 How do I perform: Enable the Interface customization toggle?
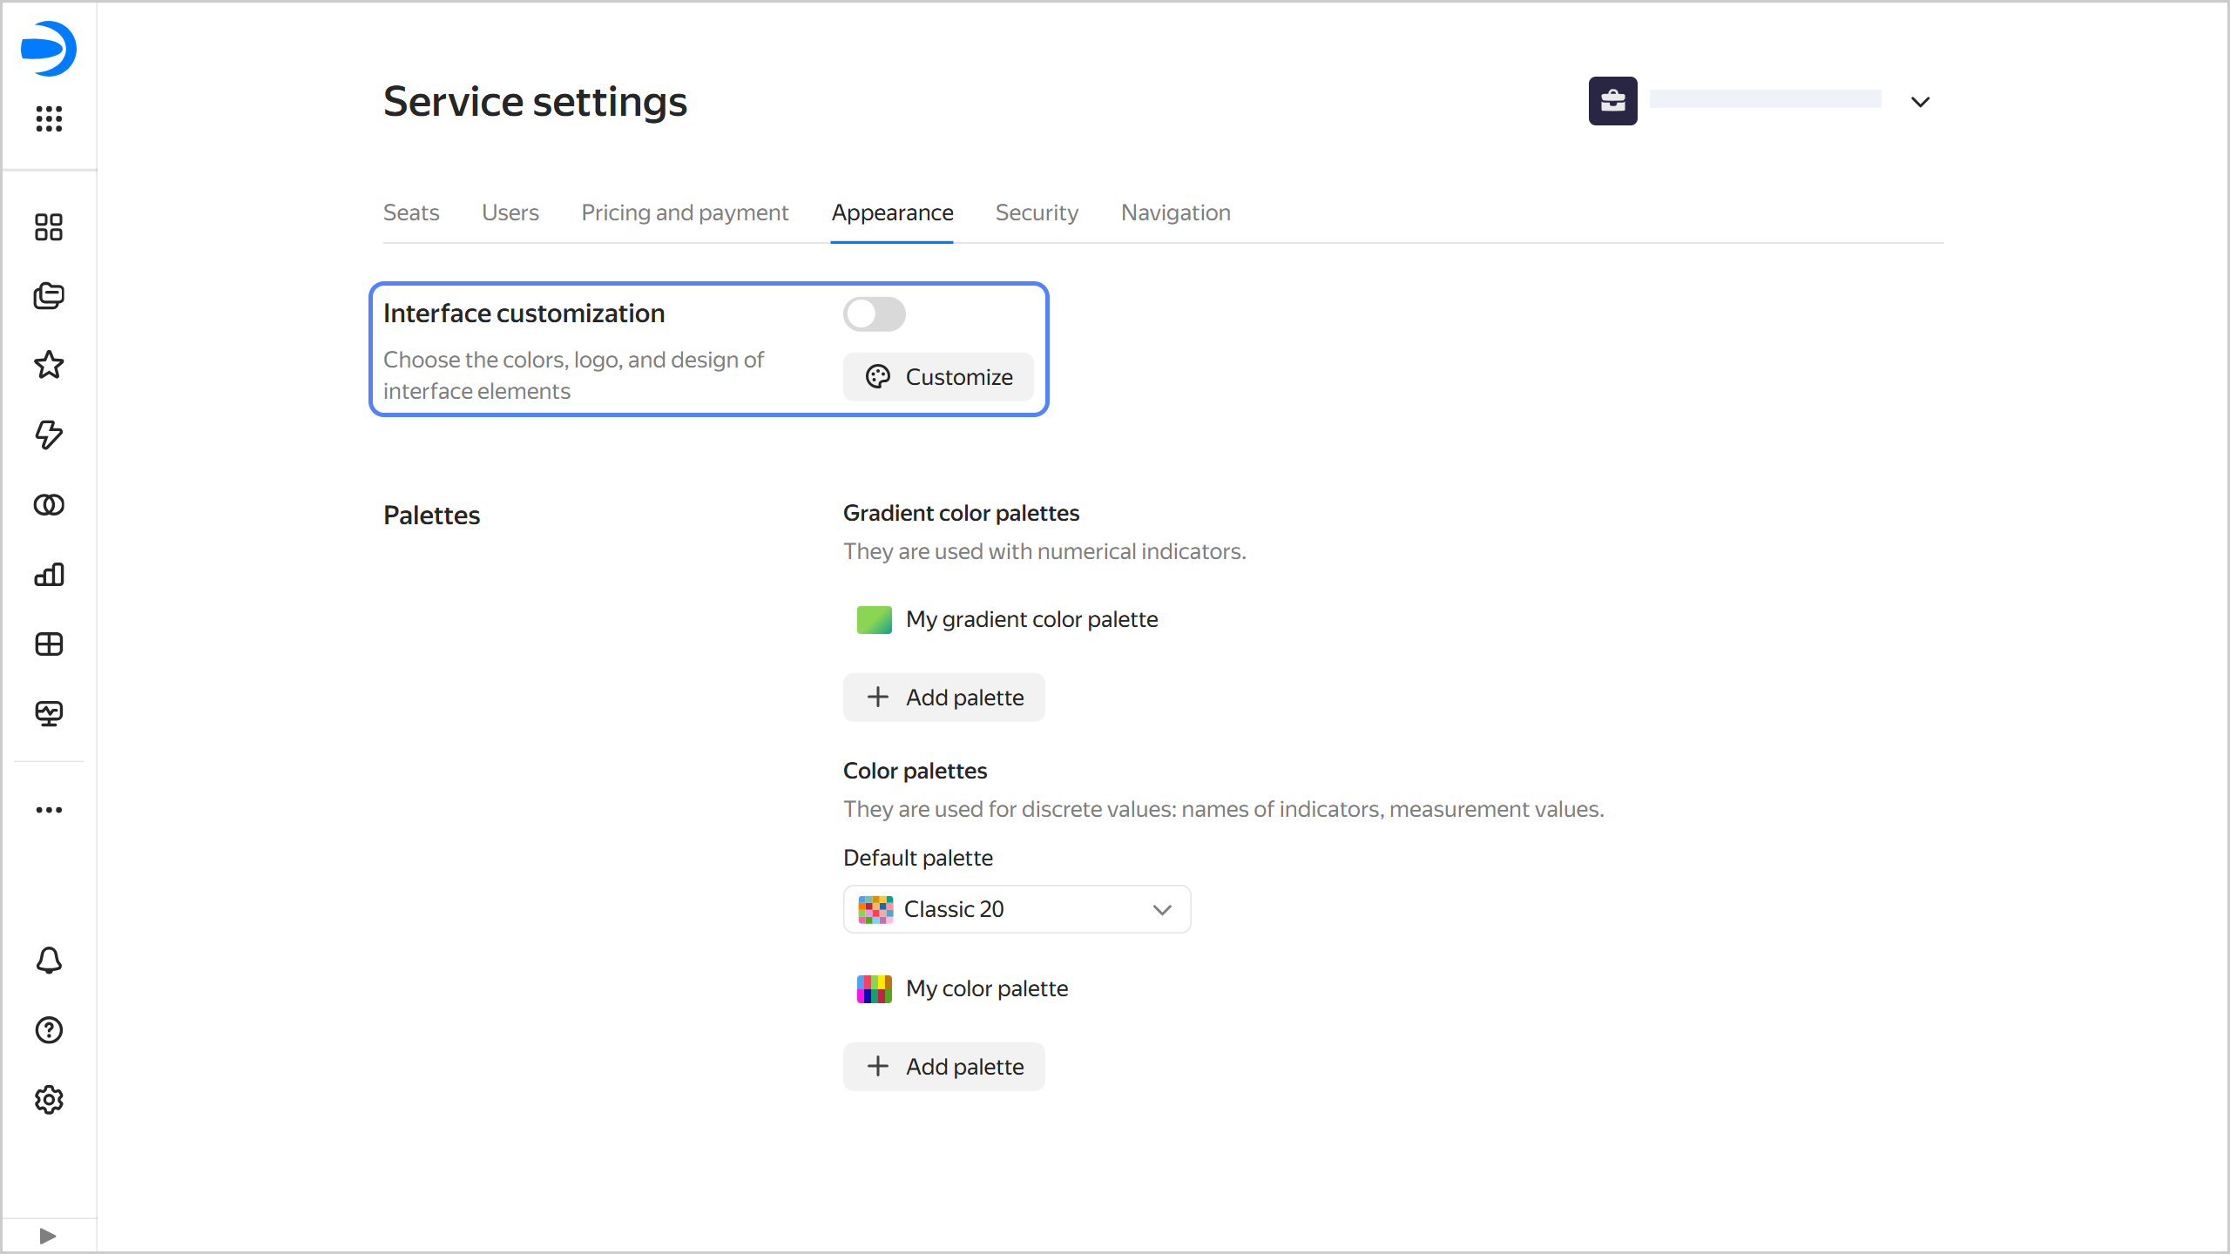click(x=874, y=314)
